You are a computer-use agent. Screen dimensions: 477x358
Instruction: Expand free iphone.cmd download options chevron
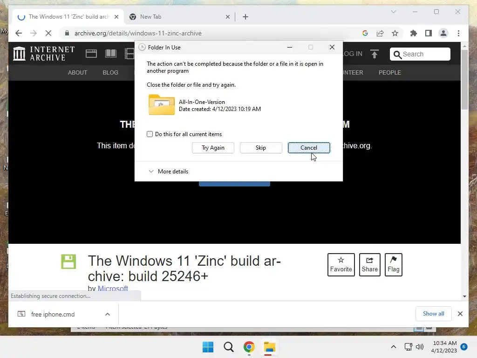(x=108, y=314)
